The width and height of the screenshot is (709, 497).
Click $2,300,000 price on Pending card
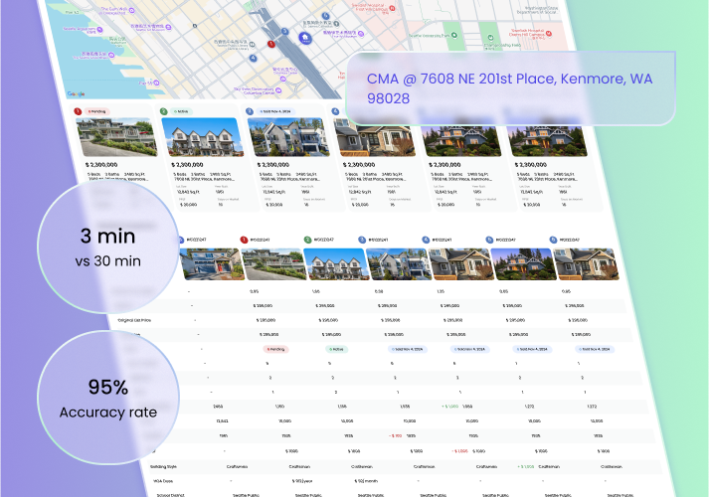(101, 164)
